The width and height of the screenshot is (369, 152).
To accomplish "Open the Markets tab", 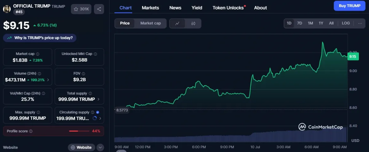I will pyautogui.click(x=150, y=8).
